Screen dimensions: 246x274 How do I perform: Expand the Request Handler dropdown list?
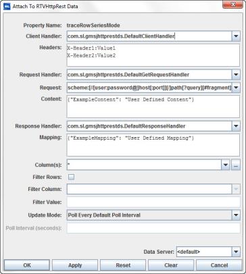click(x=236, y=74)
